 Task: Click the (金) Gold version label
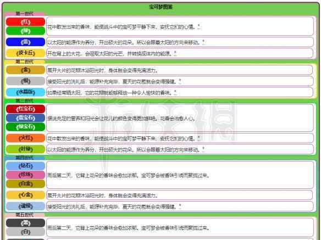coord(26,70)
